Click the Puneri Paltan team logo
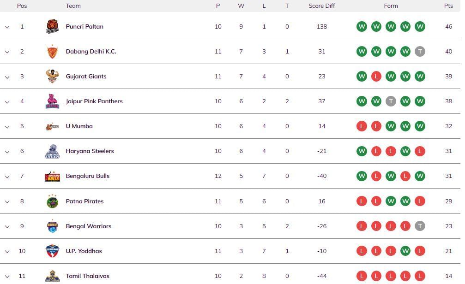The height and width of the screenshot is (284, 465). (x=52, y=26)
